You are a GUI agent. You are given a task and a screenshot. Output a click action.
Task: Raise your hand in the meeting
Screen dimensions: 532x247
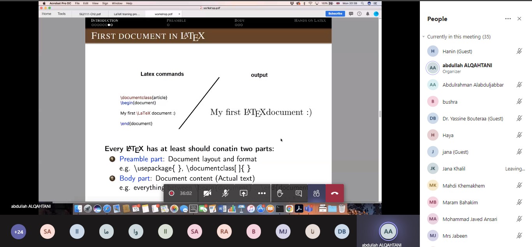pos(280,193)
